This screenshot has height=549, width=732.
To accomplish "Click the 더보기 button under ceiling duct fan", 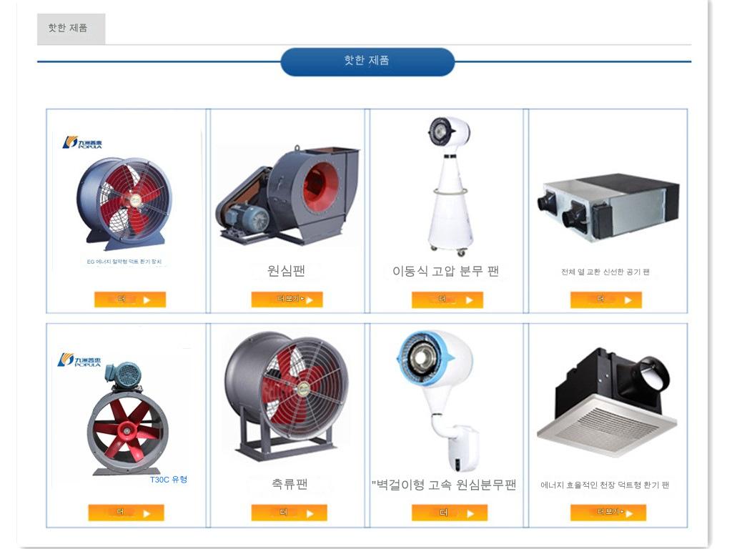I will click(608, 513).
